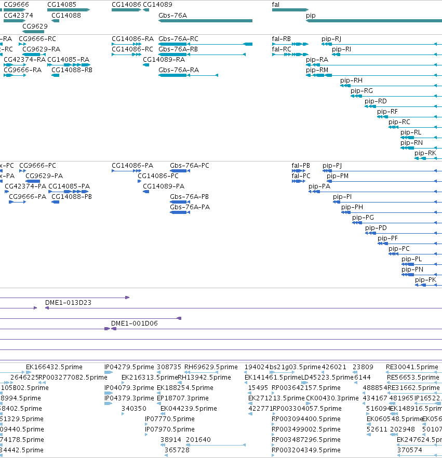This screenshot has width=442, height=458.
Task: Click protein Gbs-76A-PC
Action: click(189, 166)
